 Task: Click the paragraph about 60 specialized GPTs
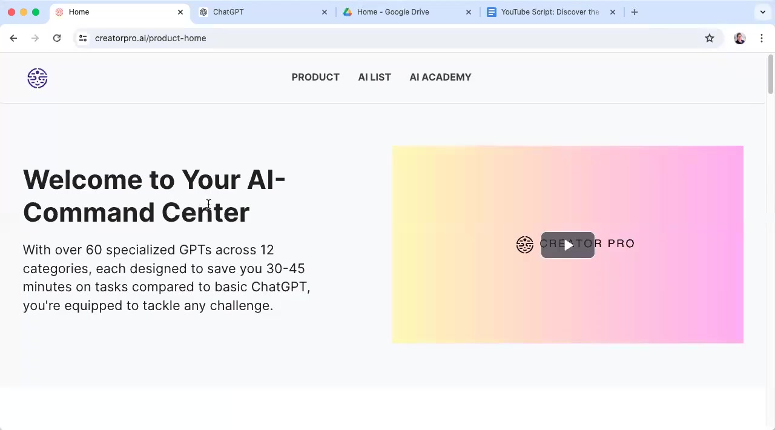click(x=167, y=277)
